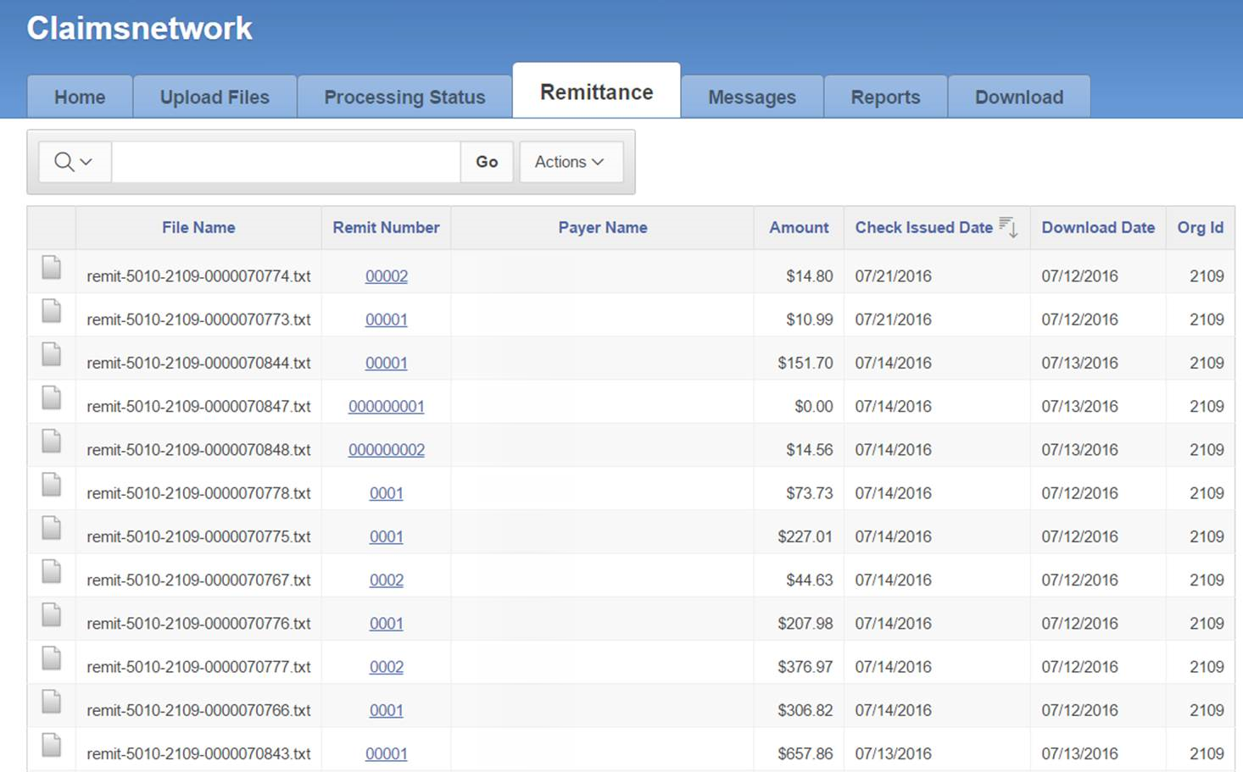Sort by the Download Date column header
The width and height of the screenshot is (1243, 772).
(x=1098, y=227)
